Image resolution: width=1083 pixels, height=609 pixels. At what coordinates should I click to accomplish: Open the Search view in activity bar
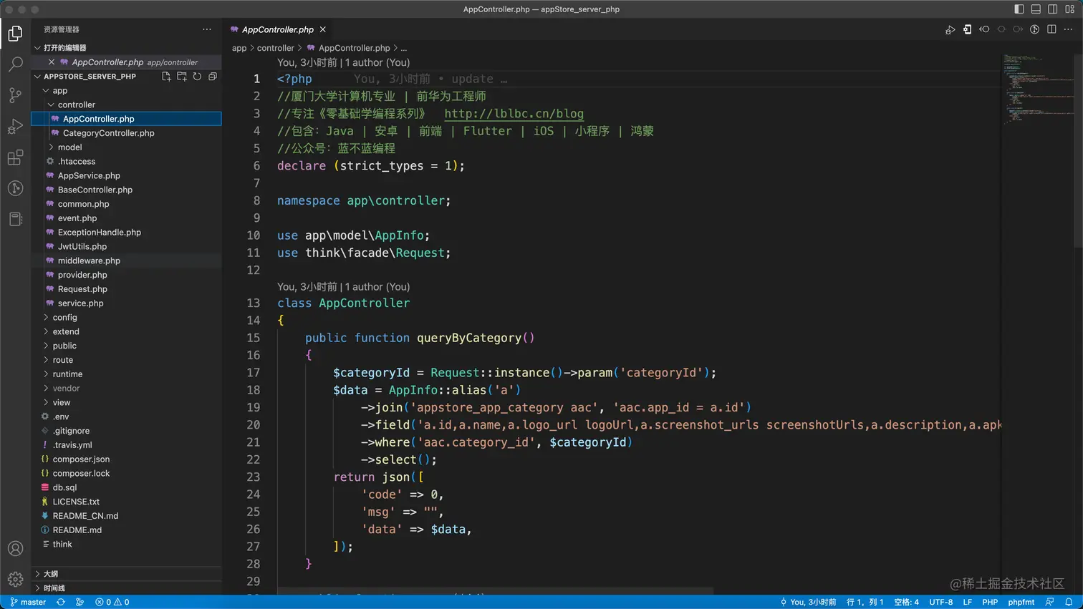coord(15,64)
